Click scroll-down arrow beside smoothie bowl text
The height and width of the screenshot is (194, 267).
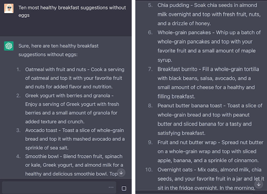point(121,173)
